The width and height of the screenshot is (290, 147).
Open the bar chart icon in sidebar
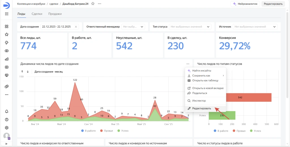click(7, 59)
